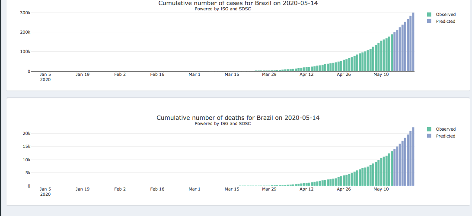Click the 100k y-axis label

click(x=25, y=52)
